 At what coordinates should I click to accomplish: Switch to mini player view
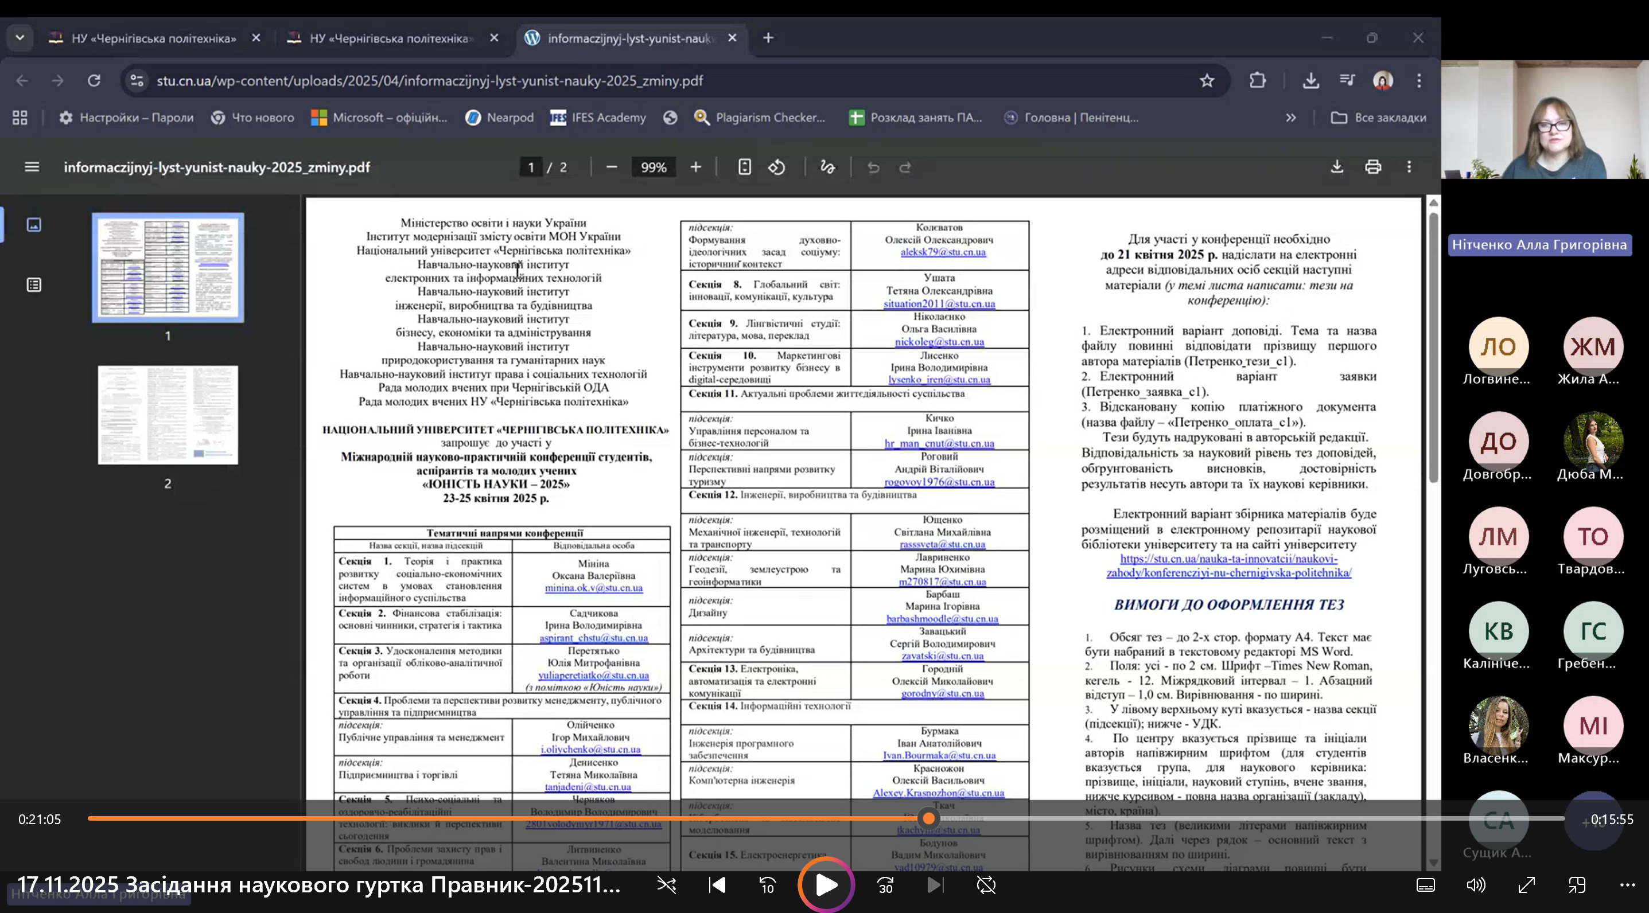1577,885
